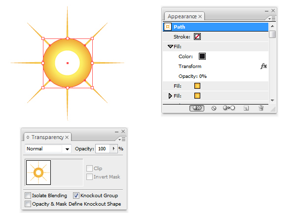296x213 pixels.
Task: Click the Clear Appearance icon
Action: 214,108
